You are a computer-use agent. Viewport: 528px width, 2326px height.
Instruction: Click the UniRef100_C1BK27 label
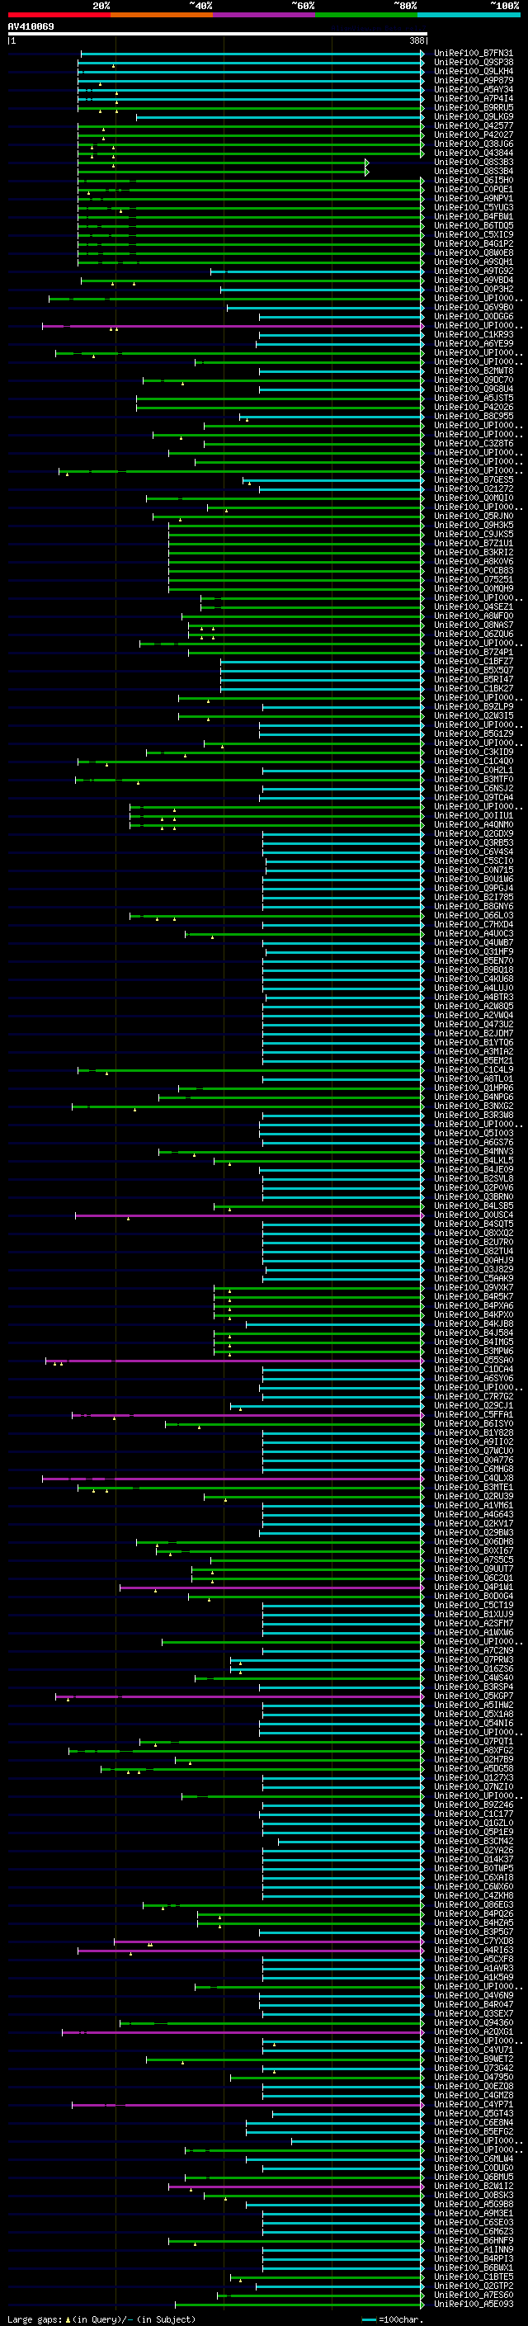coord(474,689)
